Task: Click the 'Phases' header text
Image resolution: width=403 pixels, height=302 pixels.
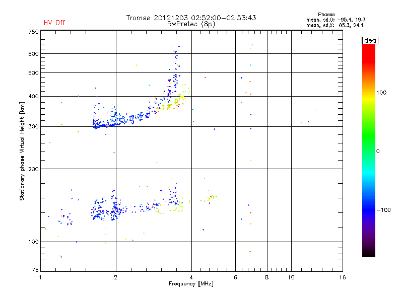Action: click(x=326, y=15)
